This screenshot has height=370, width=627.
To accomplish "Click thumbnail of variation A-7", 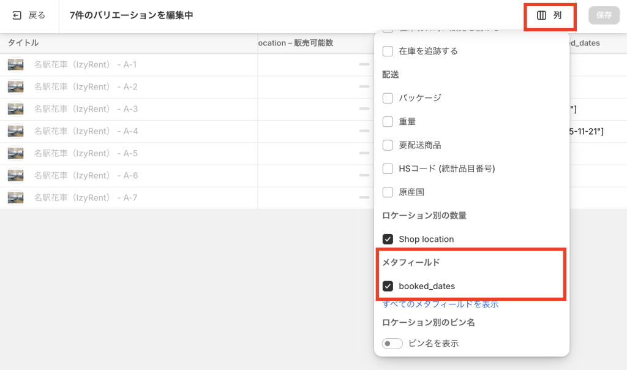I will click(15, 198).
